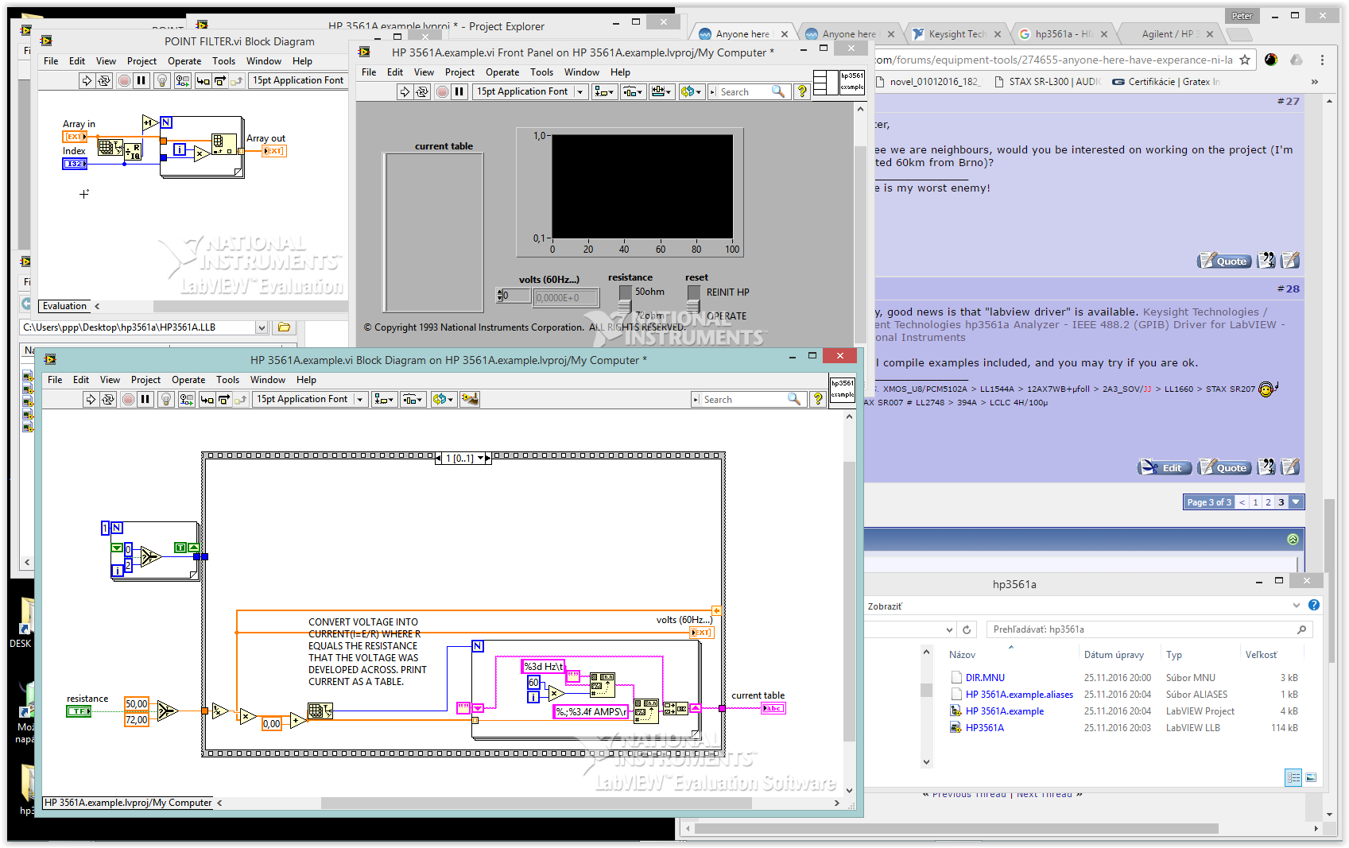Viewport: 1349px width, 848px height.
Task: Bookmark page with star icon in address bar
Action: click(1245, 60)
